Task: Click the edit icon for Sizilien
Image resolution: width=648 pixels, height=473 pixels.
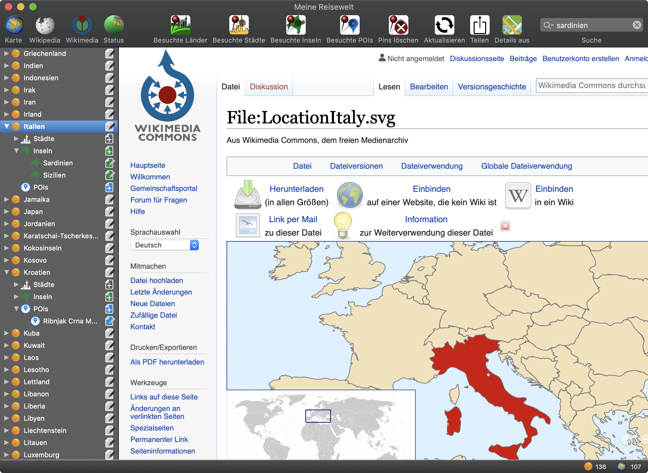Action: [110, 175]
